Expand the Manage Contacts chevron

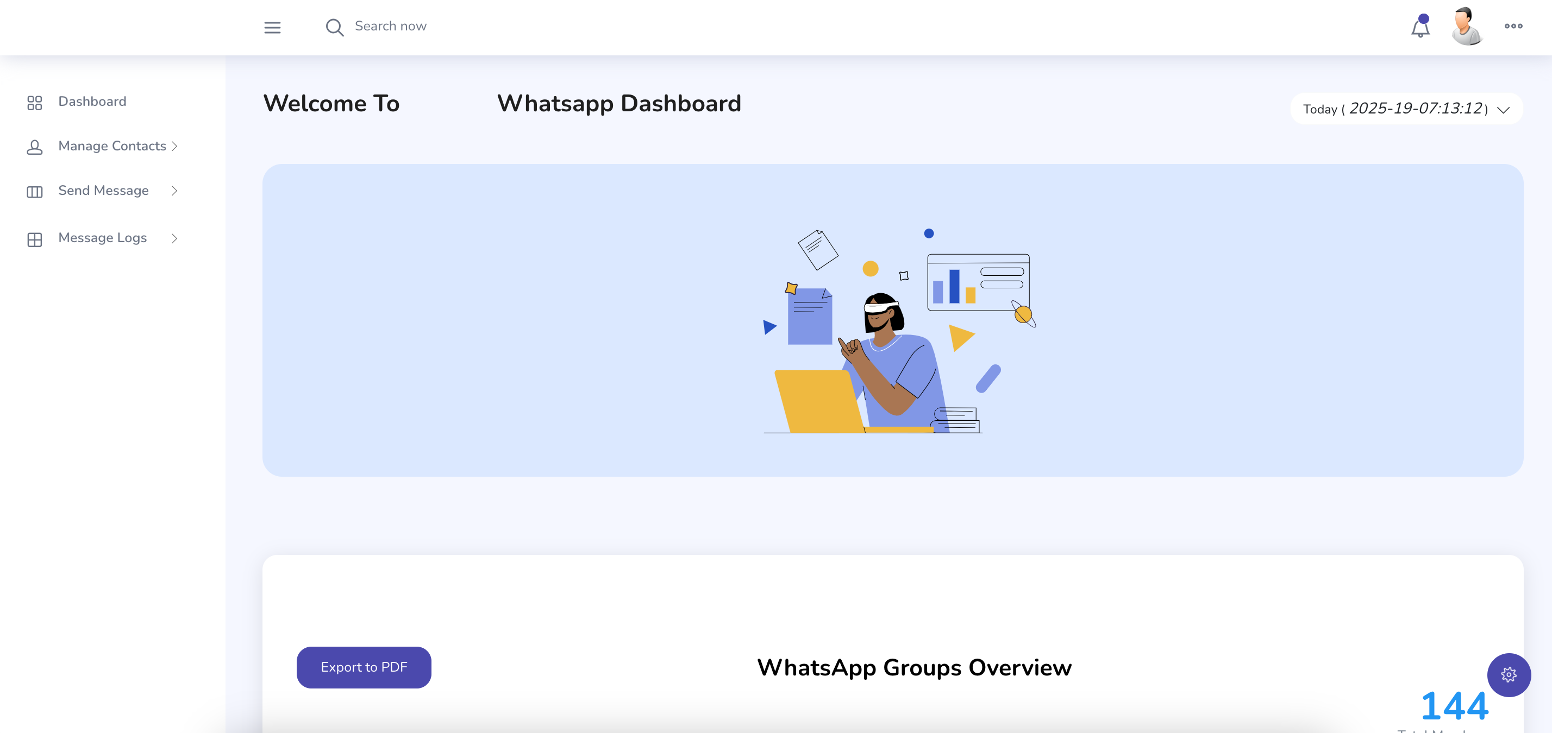(174, 146)
